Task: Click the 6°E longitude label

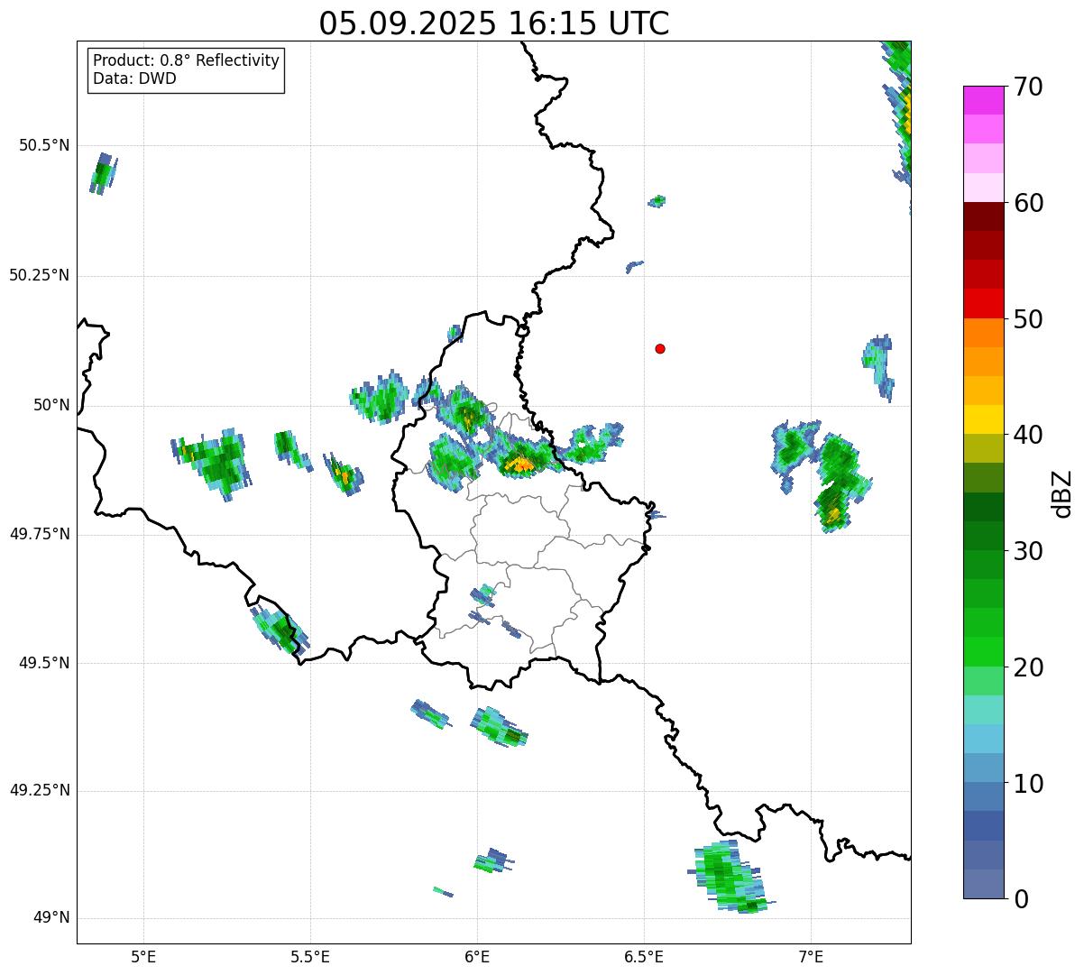Action: pyautogui.click(x=477, y=957)
